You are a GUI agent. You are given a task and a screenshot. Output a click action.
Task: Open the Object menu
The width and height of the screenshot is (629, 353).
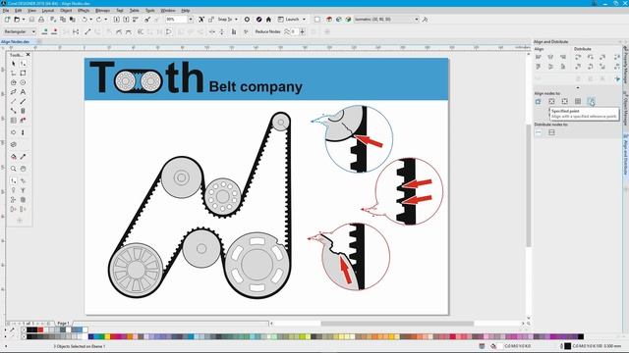tap(66, 11)
